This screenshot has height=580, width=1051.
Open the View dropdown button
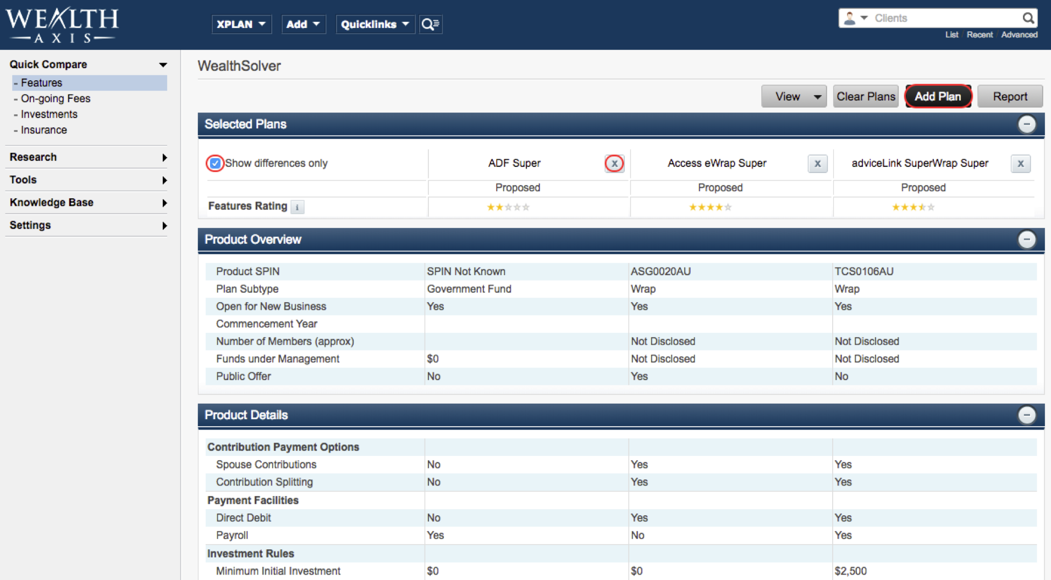tap(794, 97)
